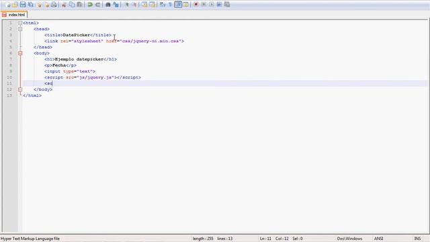Click 'Hyper Text Markup Language file' status text
430x242 pixels.
pos(30,239)
